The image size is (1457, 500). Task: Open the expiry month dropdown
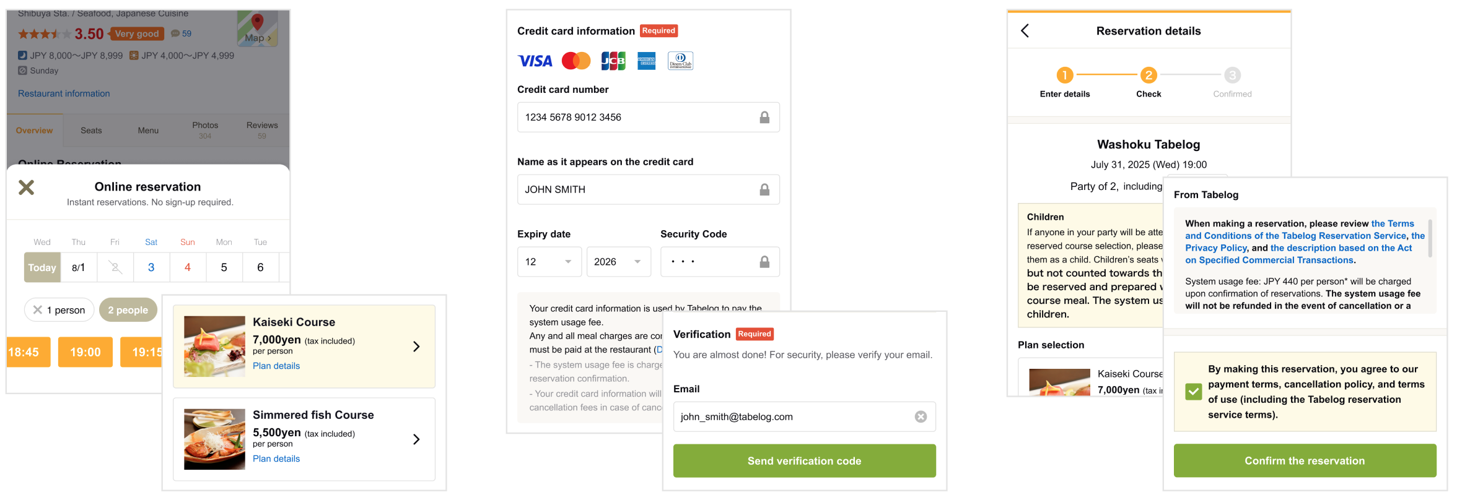point(549,262)
